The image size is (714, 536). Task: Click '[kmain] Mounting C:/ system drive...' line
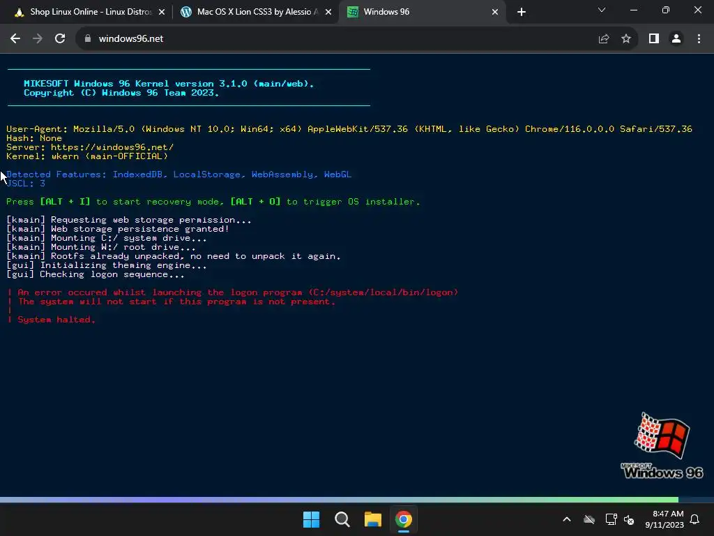point(107,238)
